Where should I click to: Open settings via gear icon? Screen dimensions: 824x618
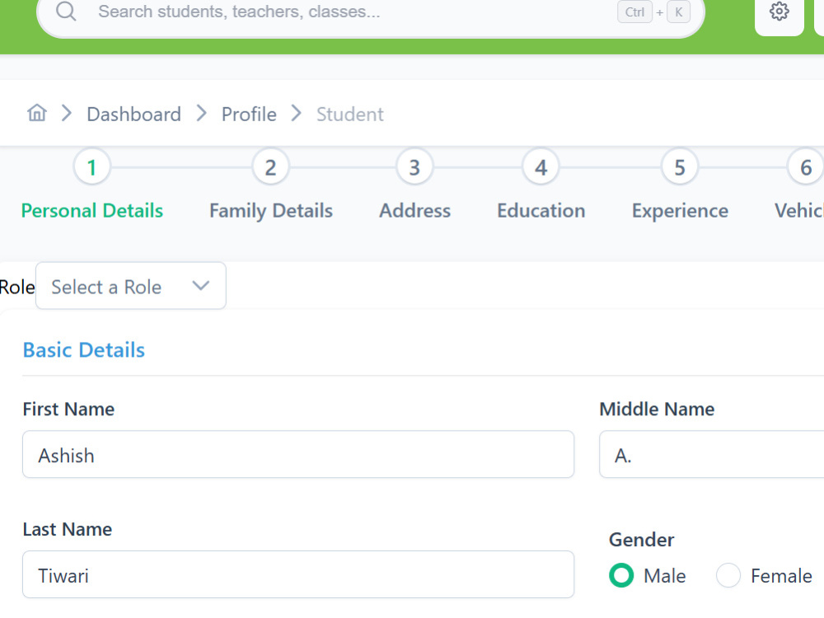pyautogui.click(x=779, y=12)
